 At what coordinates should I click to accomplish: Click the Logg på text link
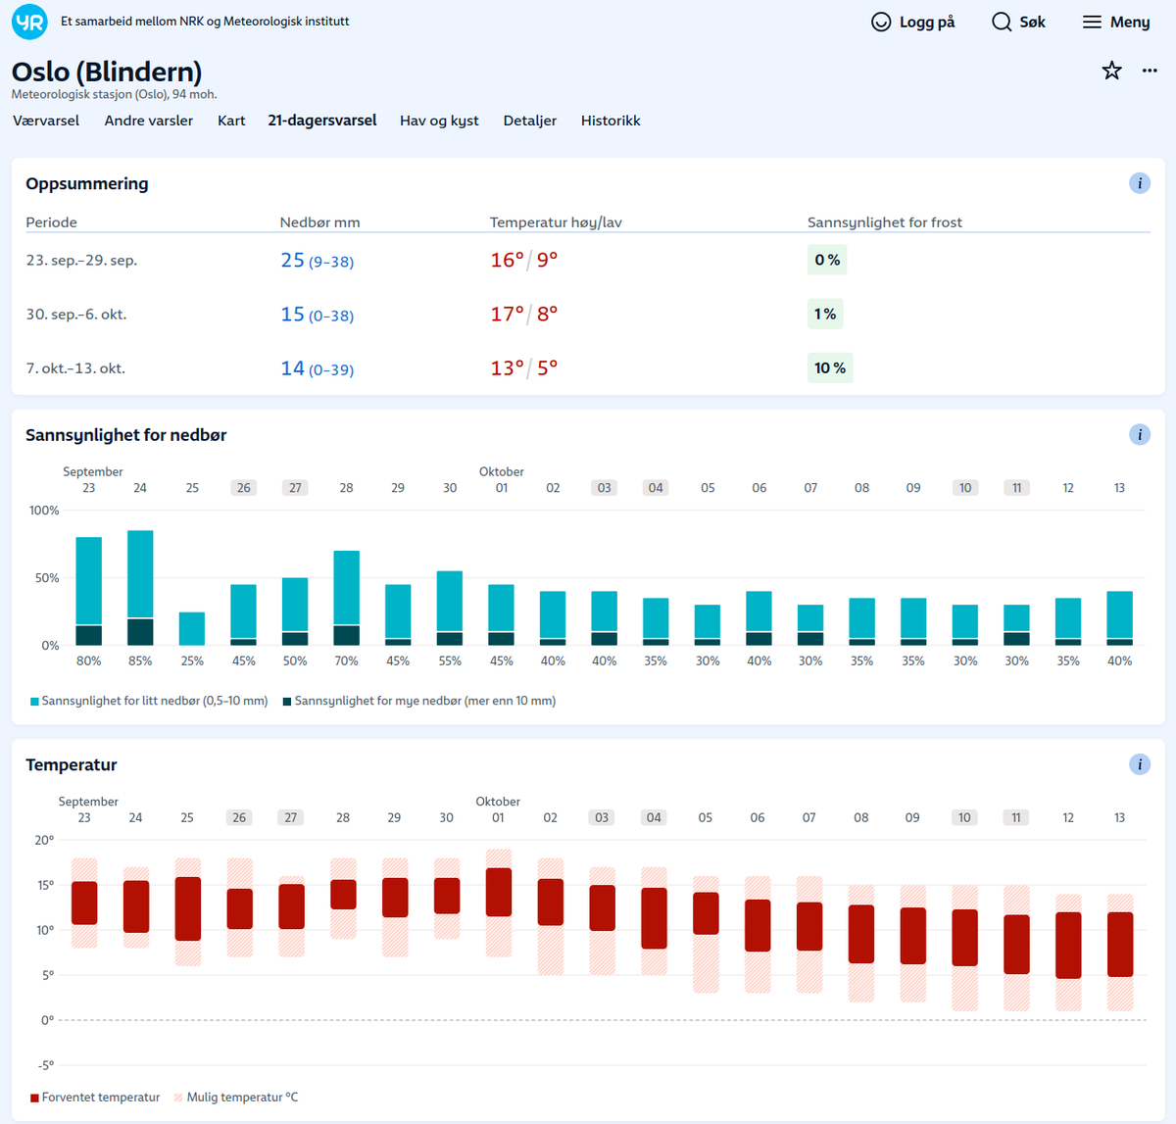point(927,22)
